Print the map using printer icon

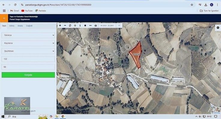95,26
